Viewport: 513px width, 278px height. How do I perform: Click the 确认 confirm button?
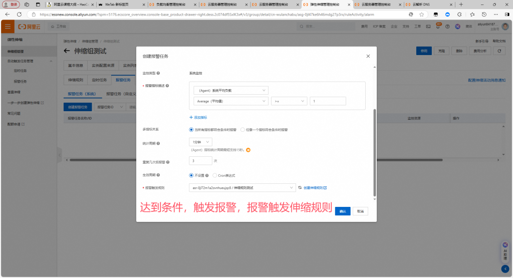[x=343, y=211]
